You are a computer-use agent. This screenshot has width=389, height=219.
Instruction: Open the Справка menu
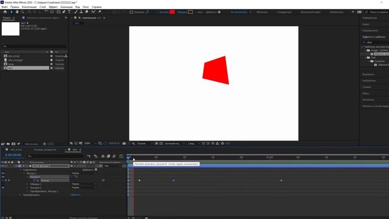click(x=97, y=7)
